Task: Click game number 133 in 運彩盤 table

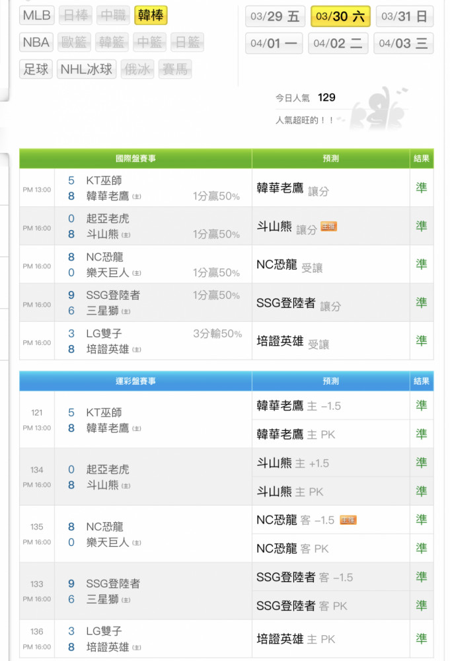Action: coord(36,584)
